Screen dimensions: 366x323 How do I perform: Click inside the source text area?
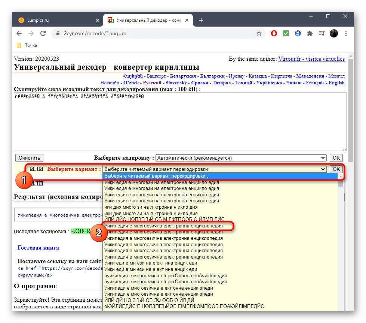click(180, 122)
